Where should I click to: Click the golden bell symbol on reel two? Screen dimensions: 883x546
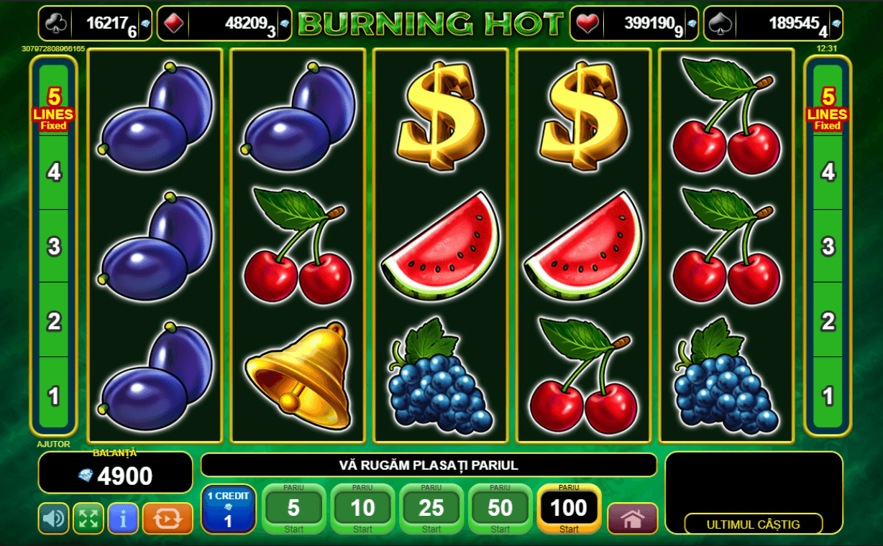298,374
